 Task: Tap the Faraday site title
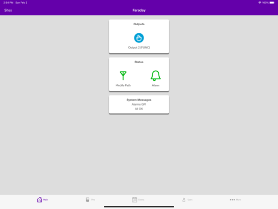(139, 10)
